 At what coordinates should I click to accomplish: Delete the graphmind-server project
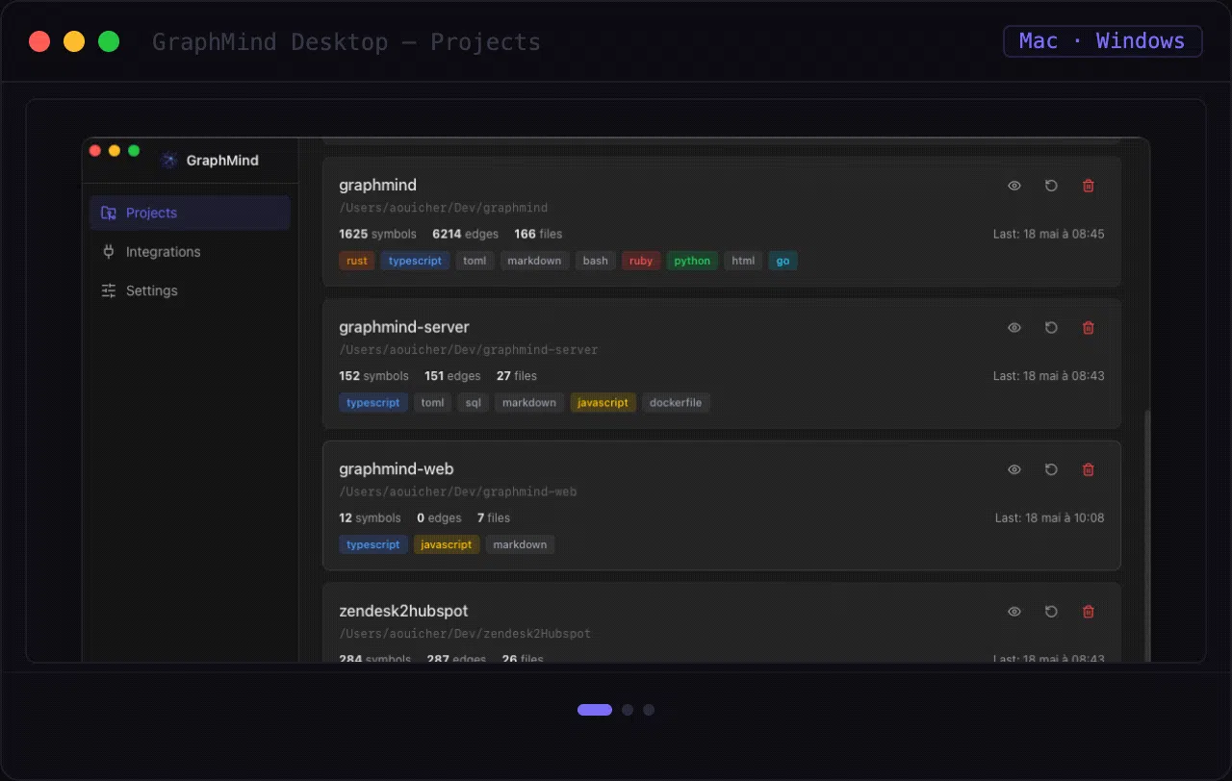[1089, 328]
